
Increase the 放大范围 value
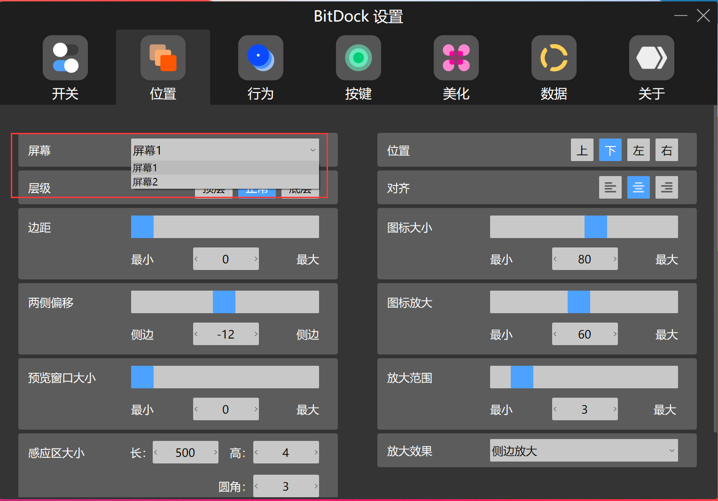(x=615, y=409)
